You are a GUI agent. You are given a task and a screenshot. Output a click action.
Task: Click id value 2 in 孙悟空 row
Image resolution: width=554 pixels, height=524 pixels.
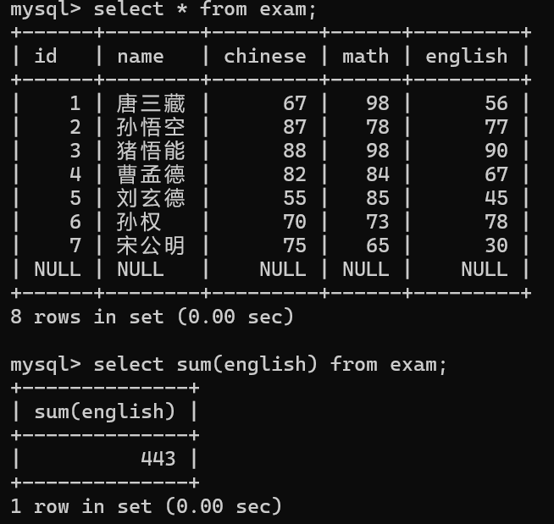[75, 127]
